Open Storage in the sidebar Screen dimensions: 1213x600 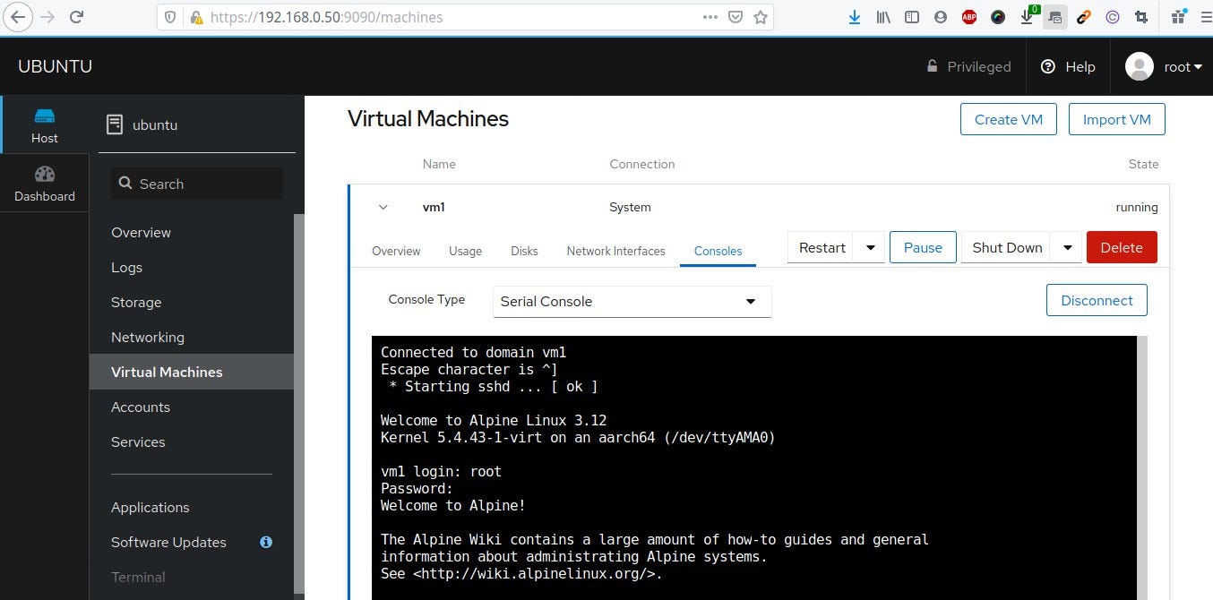(x=136, y=302)
